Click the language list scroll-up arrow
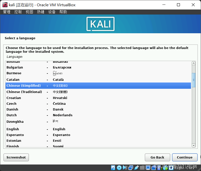201x171 pixels. [193, 63]
